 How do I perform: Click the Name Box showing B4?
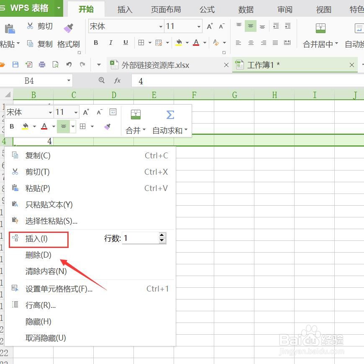point(35,80)
